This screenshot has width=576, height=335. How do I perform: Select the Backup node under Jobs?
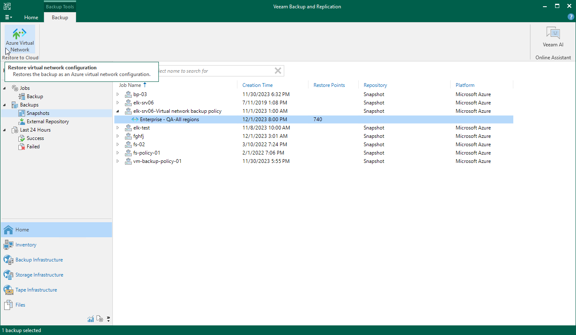pyautogui.click(x=35, y=96)
